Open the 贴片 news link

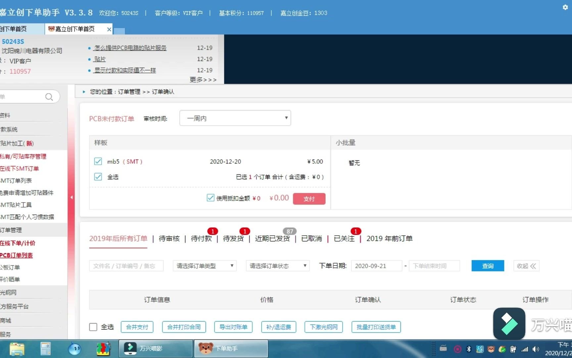pyautogui.click(x=100, y=59)
